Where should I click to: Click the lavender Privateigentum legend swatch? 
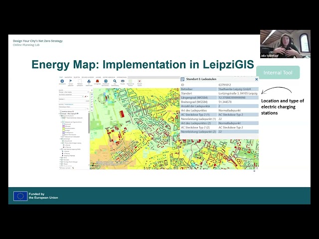point(63,132)
